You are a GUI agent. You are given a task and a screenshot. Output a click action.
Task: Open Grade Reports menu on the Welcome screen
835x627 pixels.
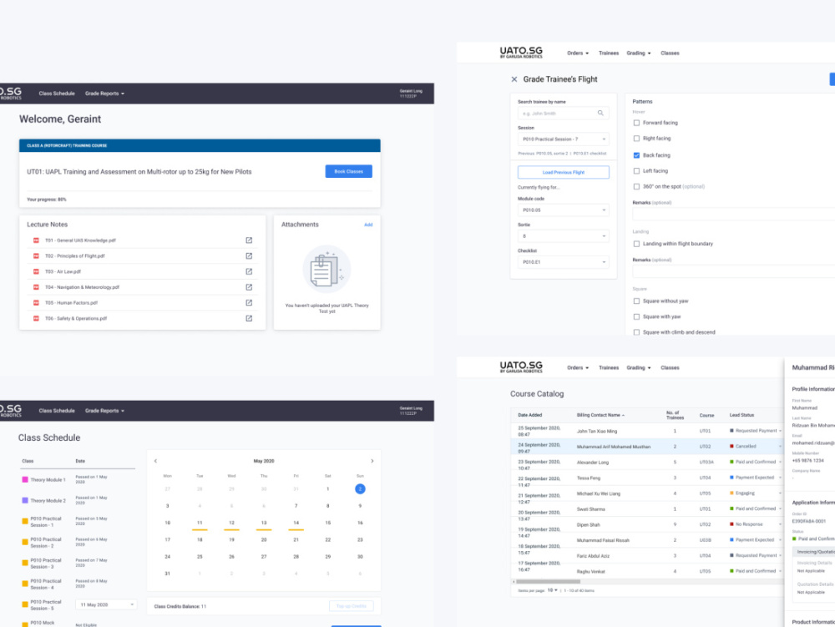[104, 94]
